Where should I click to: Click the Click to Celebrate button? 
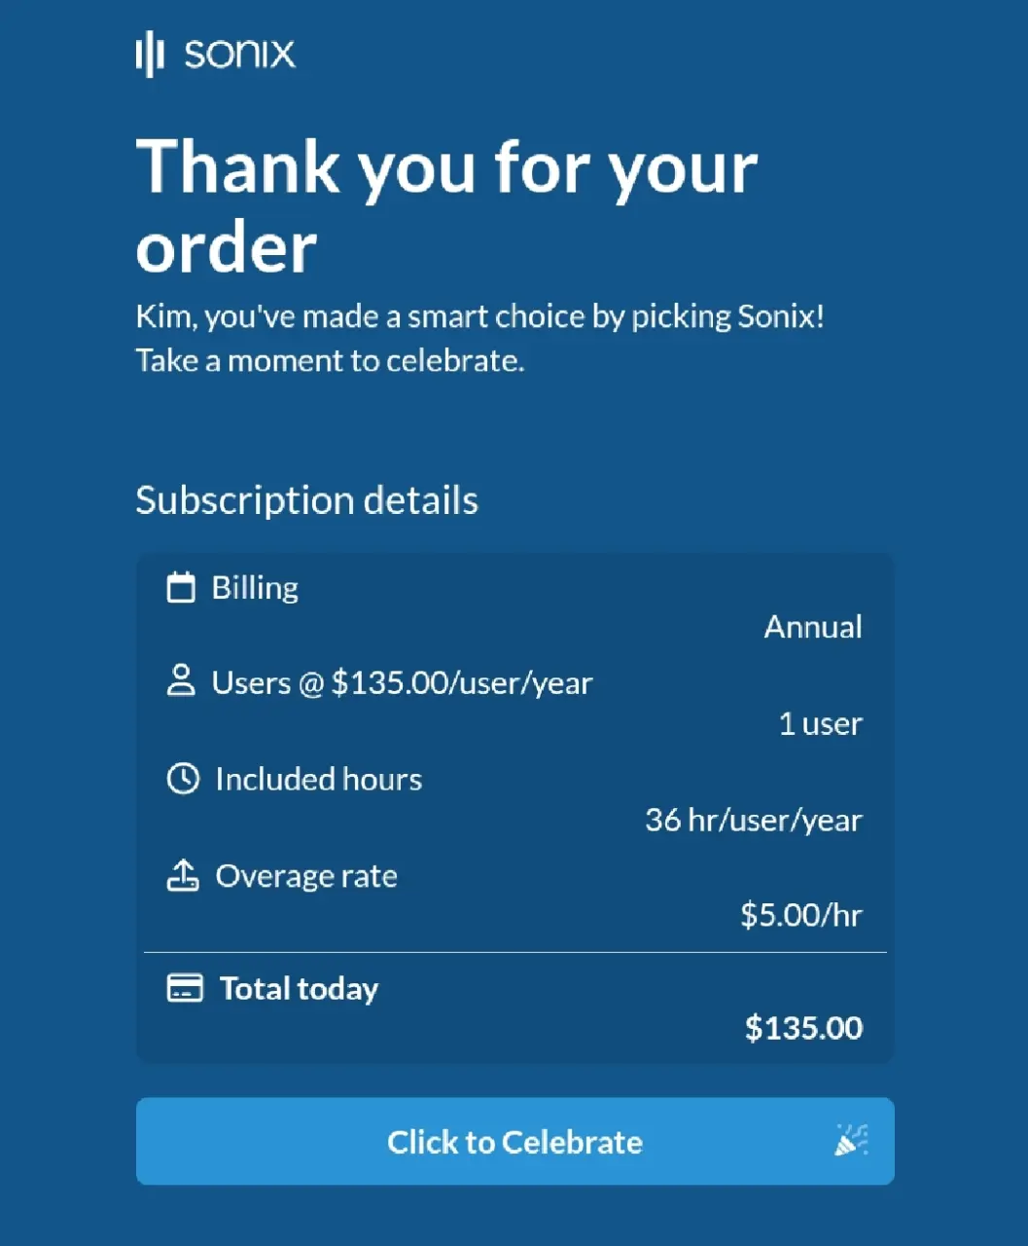(x=514, y=1141)
